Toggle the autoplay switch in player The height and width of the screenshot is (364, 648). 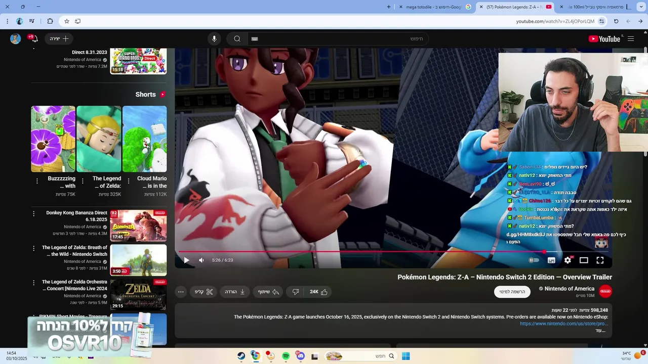(534, 260)
